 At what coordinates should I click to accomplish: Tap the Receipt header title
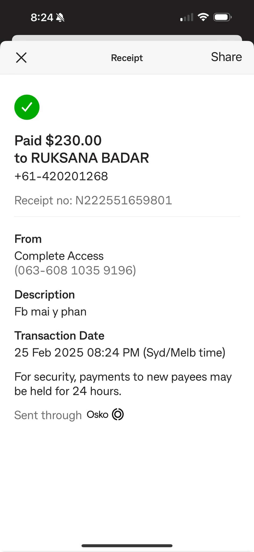click(127, 58)
